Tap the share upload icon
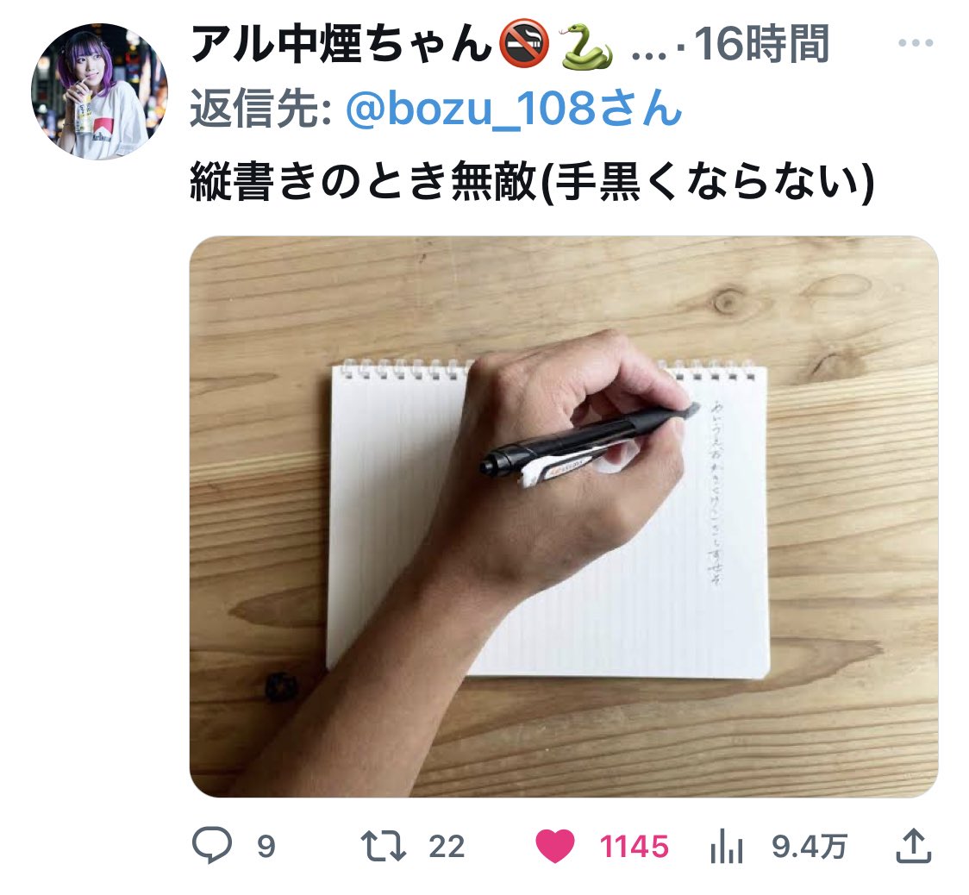 point(913,846)
